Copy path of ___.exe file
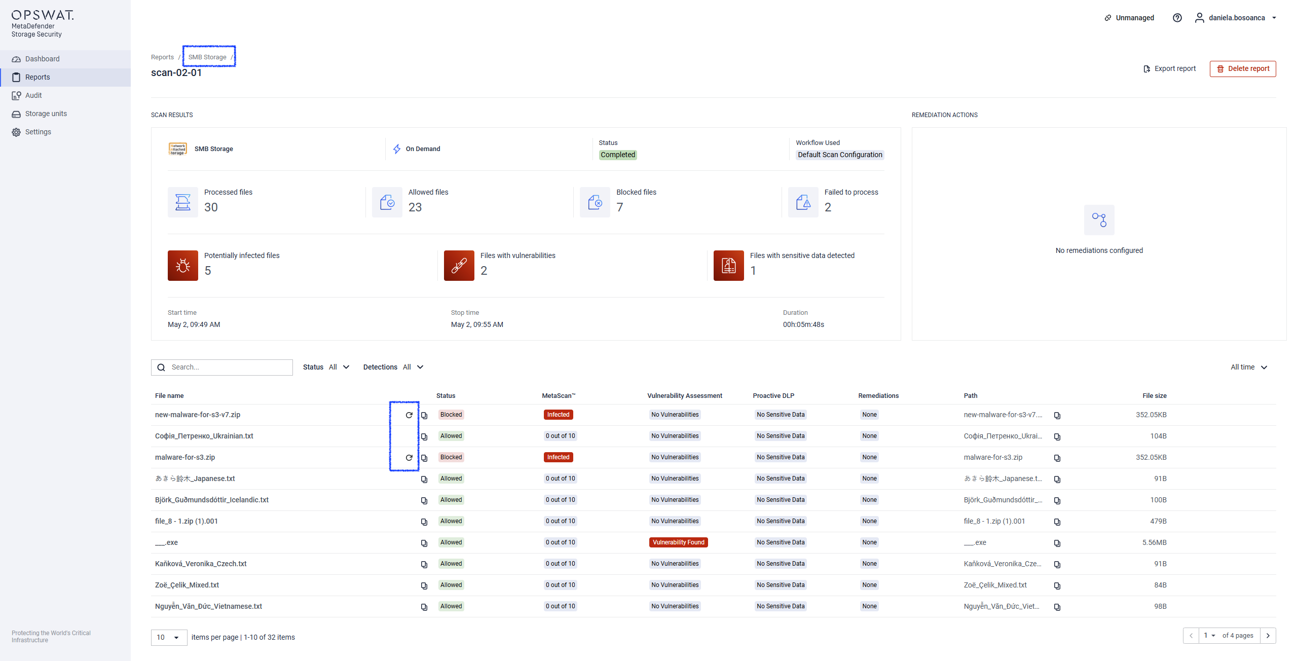 1057,543
